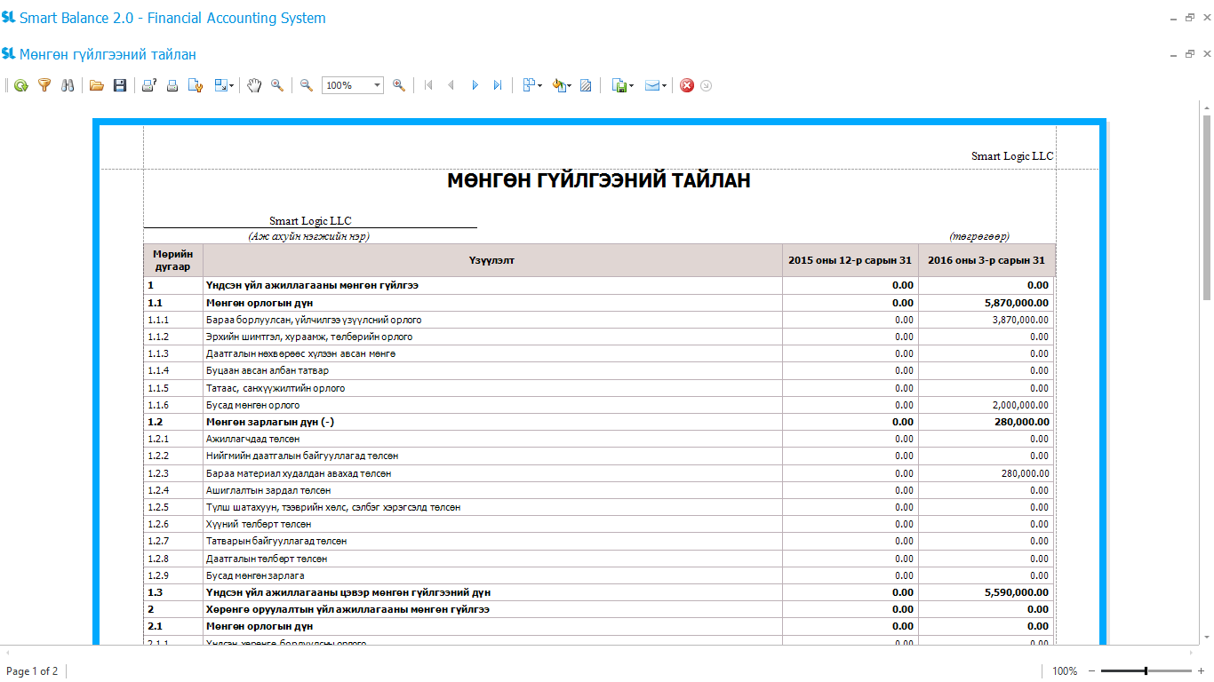Jump to the last page
The image size is (1214, 682).
[498, 85]
